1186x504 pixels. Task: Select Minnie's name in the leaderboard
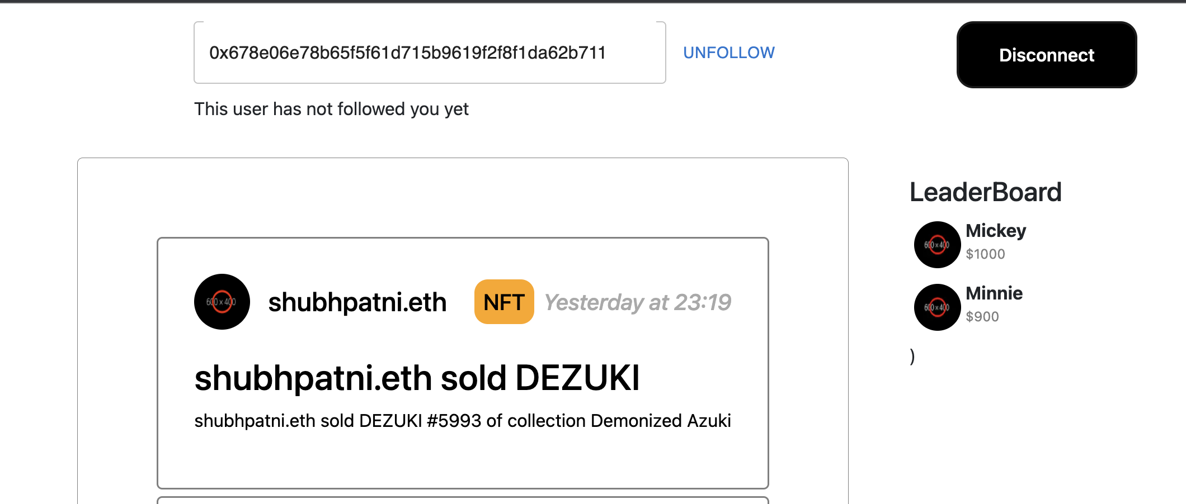click(994, 293)
